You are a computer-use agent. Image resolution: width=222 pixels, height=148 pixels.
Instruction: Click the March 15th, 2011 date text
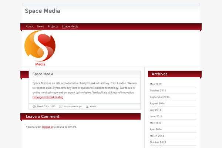pos(46,106)
